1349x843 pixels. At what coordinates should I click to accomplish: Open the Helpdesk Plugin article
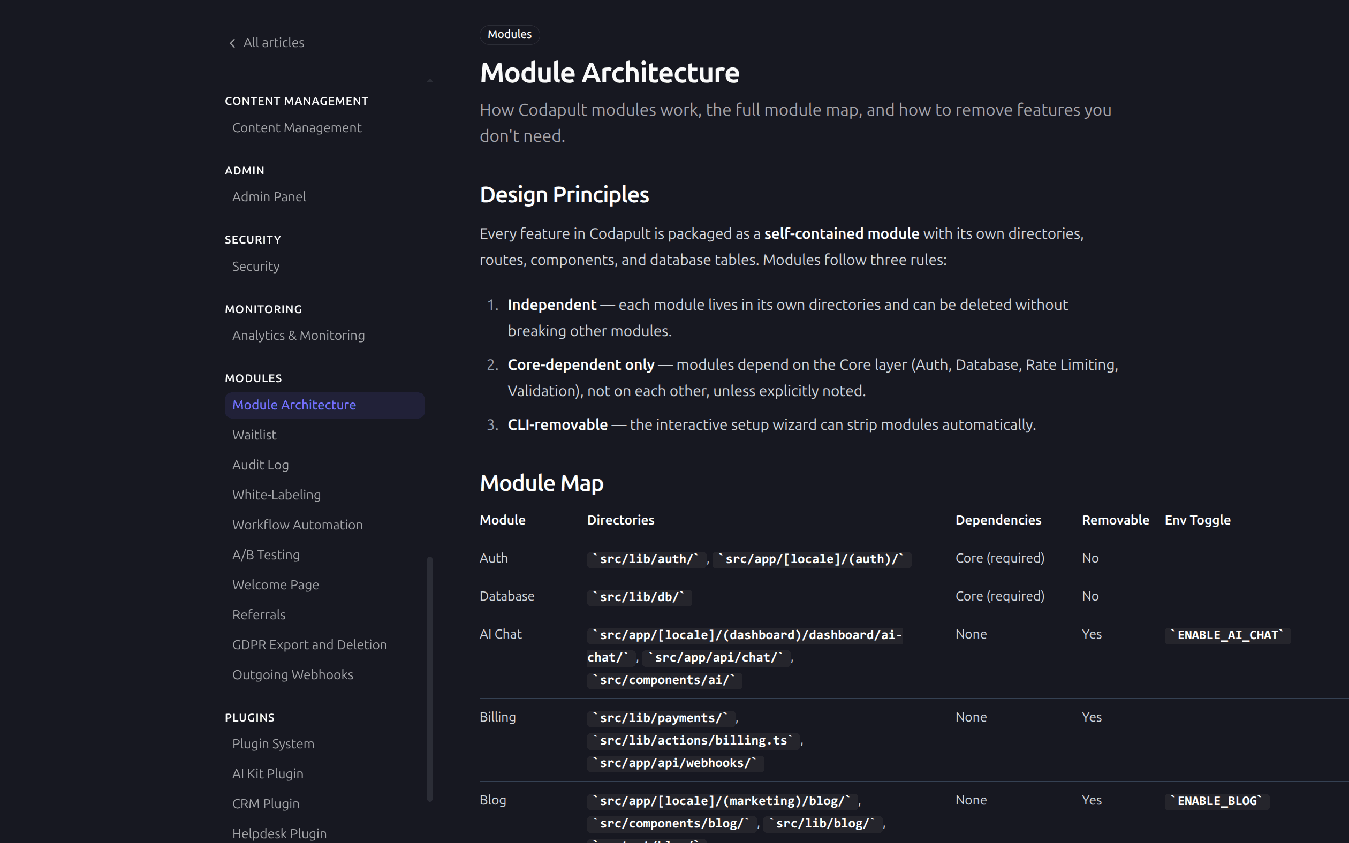279,833
